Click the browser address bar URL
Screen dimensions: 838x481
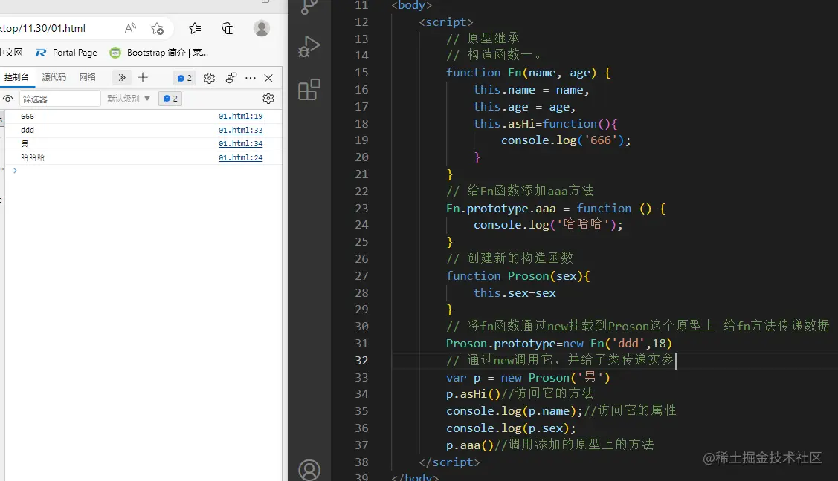[x=43, y=28]
